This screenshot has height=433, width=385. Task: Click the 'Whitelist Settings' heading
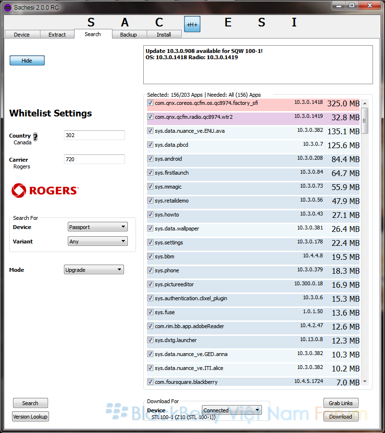50,113
